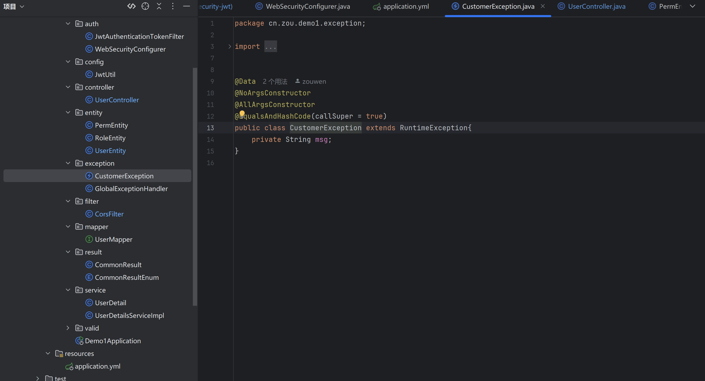Click the UserDetail class icon

[x=89, y=303]
